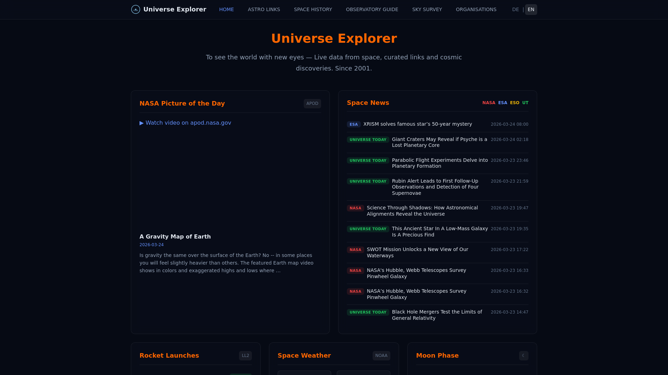
Task: Click the Moon Phase heading
Action: click(x=437, y=356)
